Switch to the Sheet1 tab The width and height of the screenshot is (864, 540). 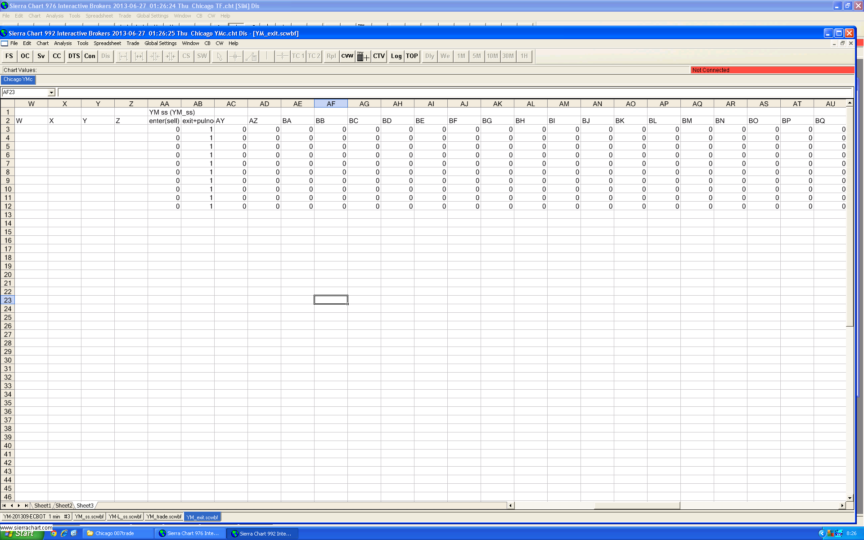point(43,506)
